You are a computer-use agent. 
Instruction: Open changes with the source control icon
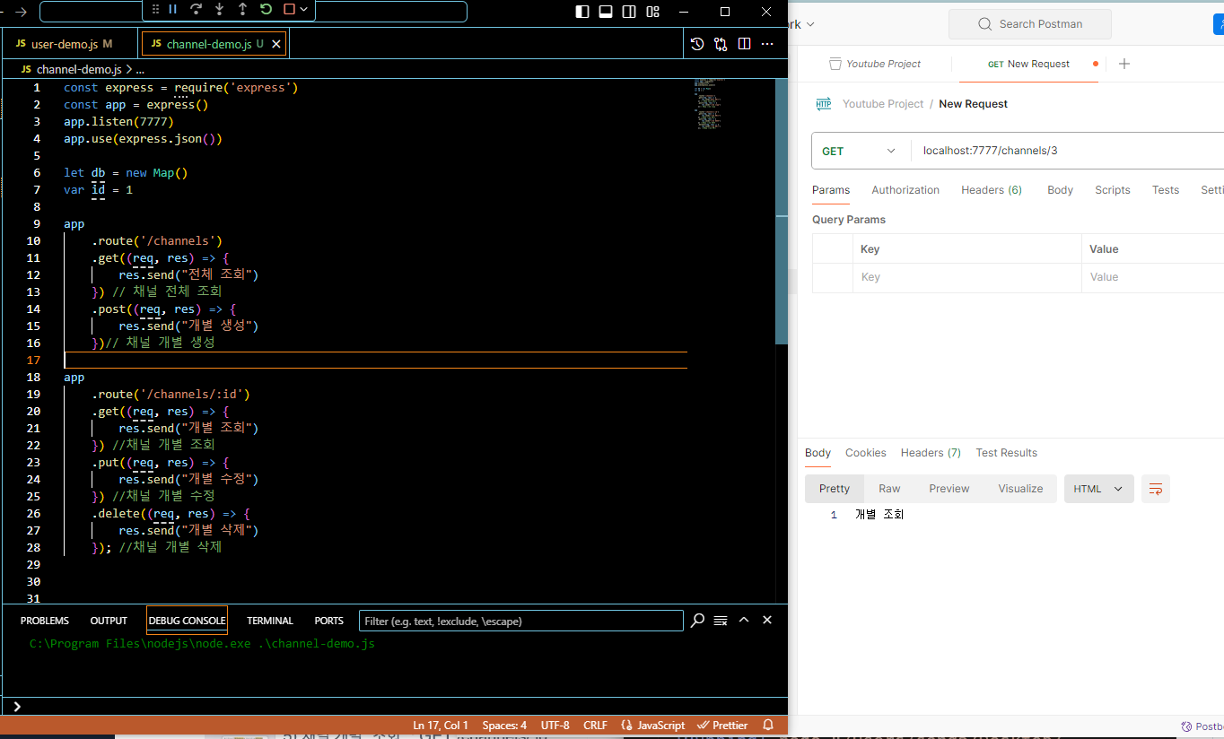pos(721,44)
